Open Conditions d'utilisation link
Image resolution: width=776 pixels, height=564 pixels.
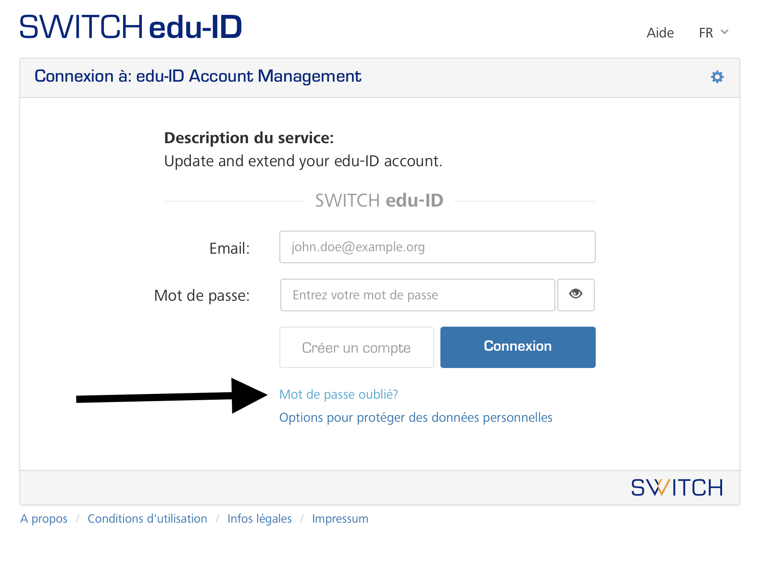pyautogui.click(x=147, y=519)
